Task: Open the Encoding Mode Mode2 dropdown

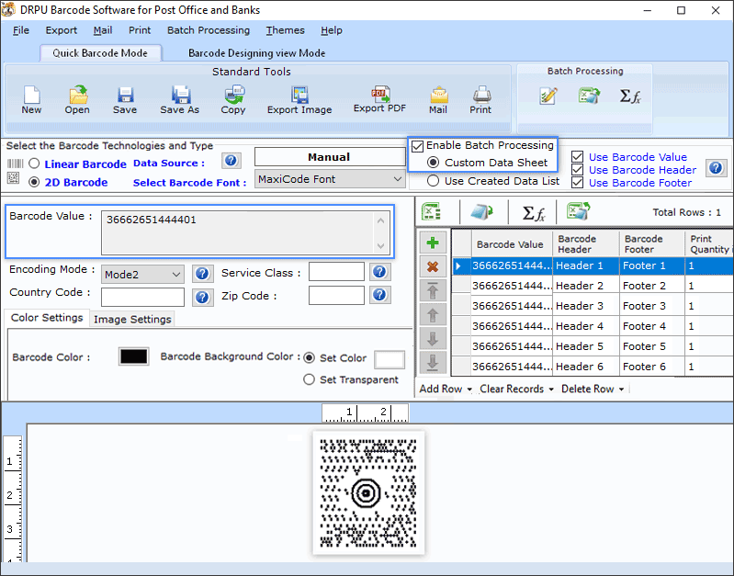Action: 142,275
